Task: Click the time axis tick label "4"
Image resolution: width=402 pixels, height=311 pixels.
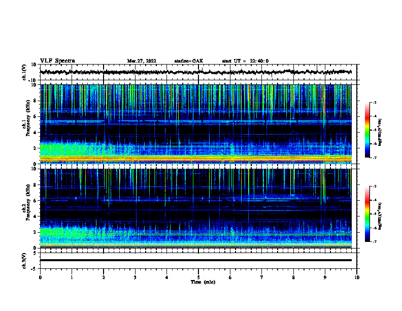Action: click(167, 277)
